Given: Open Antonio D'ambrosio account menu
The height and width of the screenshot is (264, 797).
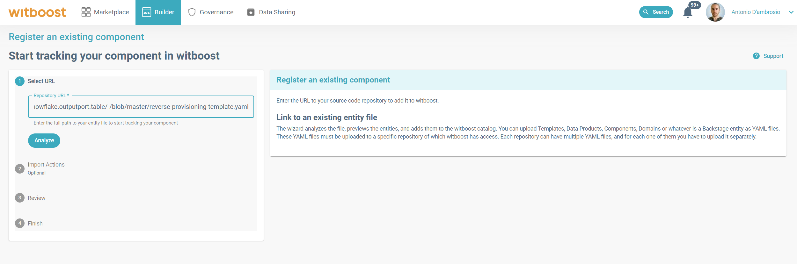Looking at the screenshot, I should tap(755, 12).
